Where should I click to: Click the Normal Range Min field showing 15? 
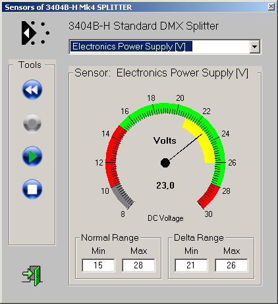pos(98,265)
